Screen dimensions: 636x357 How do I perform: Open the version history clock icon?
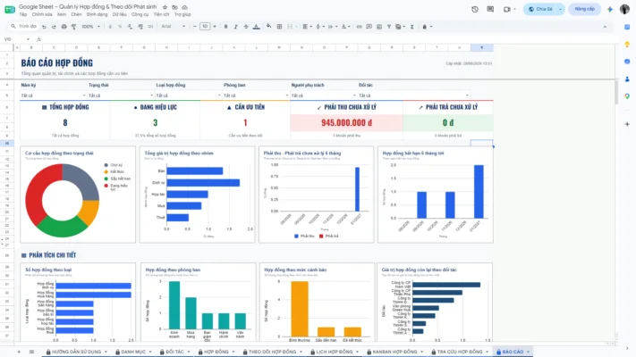(x=475, y=9)
